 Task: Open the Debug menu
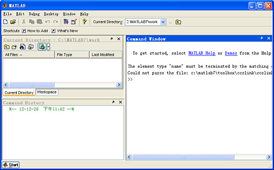click(34, 14)
